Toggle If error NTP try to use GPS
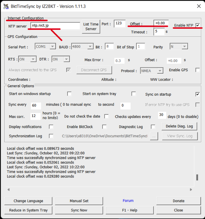This screenshot has height=219, width=205. point(198,105)
